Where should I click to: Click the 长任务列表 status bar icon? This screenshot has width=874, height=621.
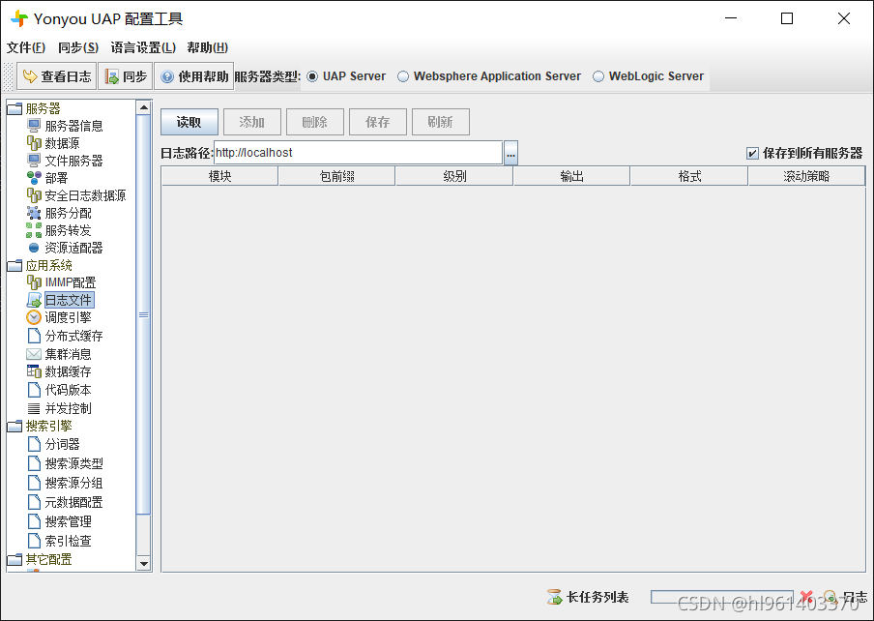click(x=555, y=597)
